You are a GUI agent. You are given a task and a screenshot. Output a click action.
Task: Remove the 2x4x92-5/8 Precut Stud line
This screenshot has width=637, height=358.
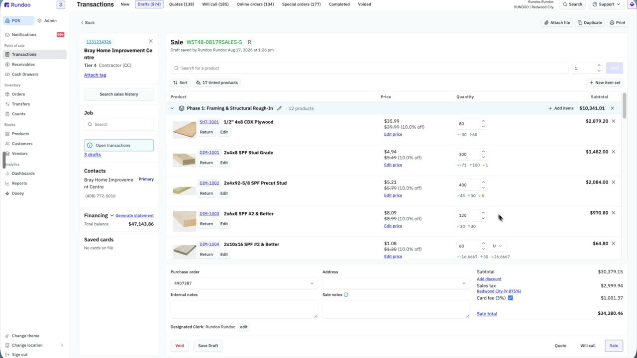[613, 182]
